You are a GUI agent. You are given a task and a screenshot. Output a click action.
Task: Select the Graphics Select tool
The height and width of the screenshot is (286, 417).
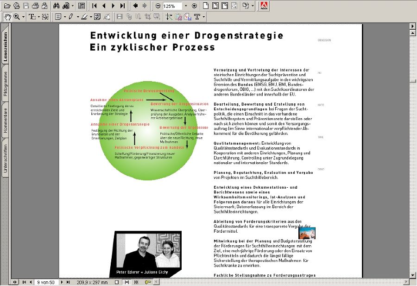tap(45, 17)
